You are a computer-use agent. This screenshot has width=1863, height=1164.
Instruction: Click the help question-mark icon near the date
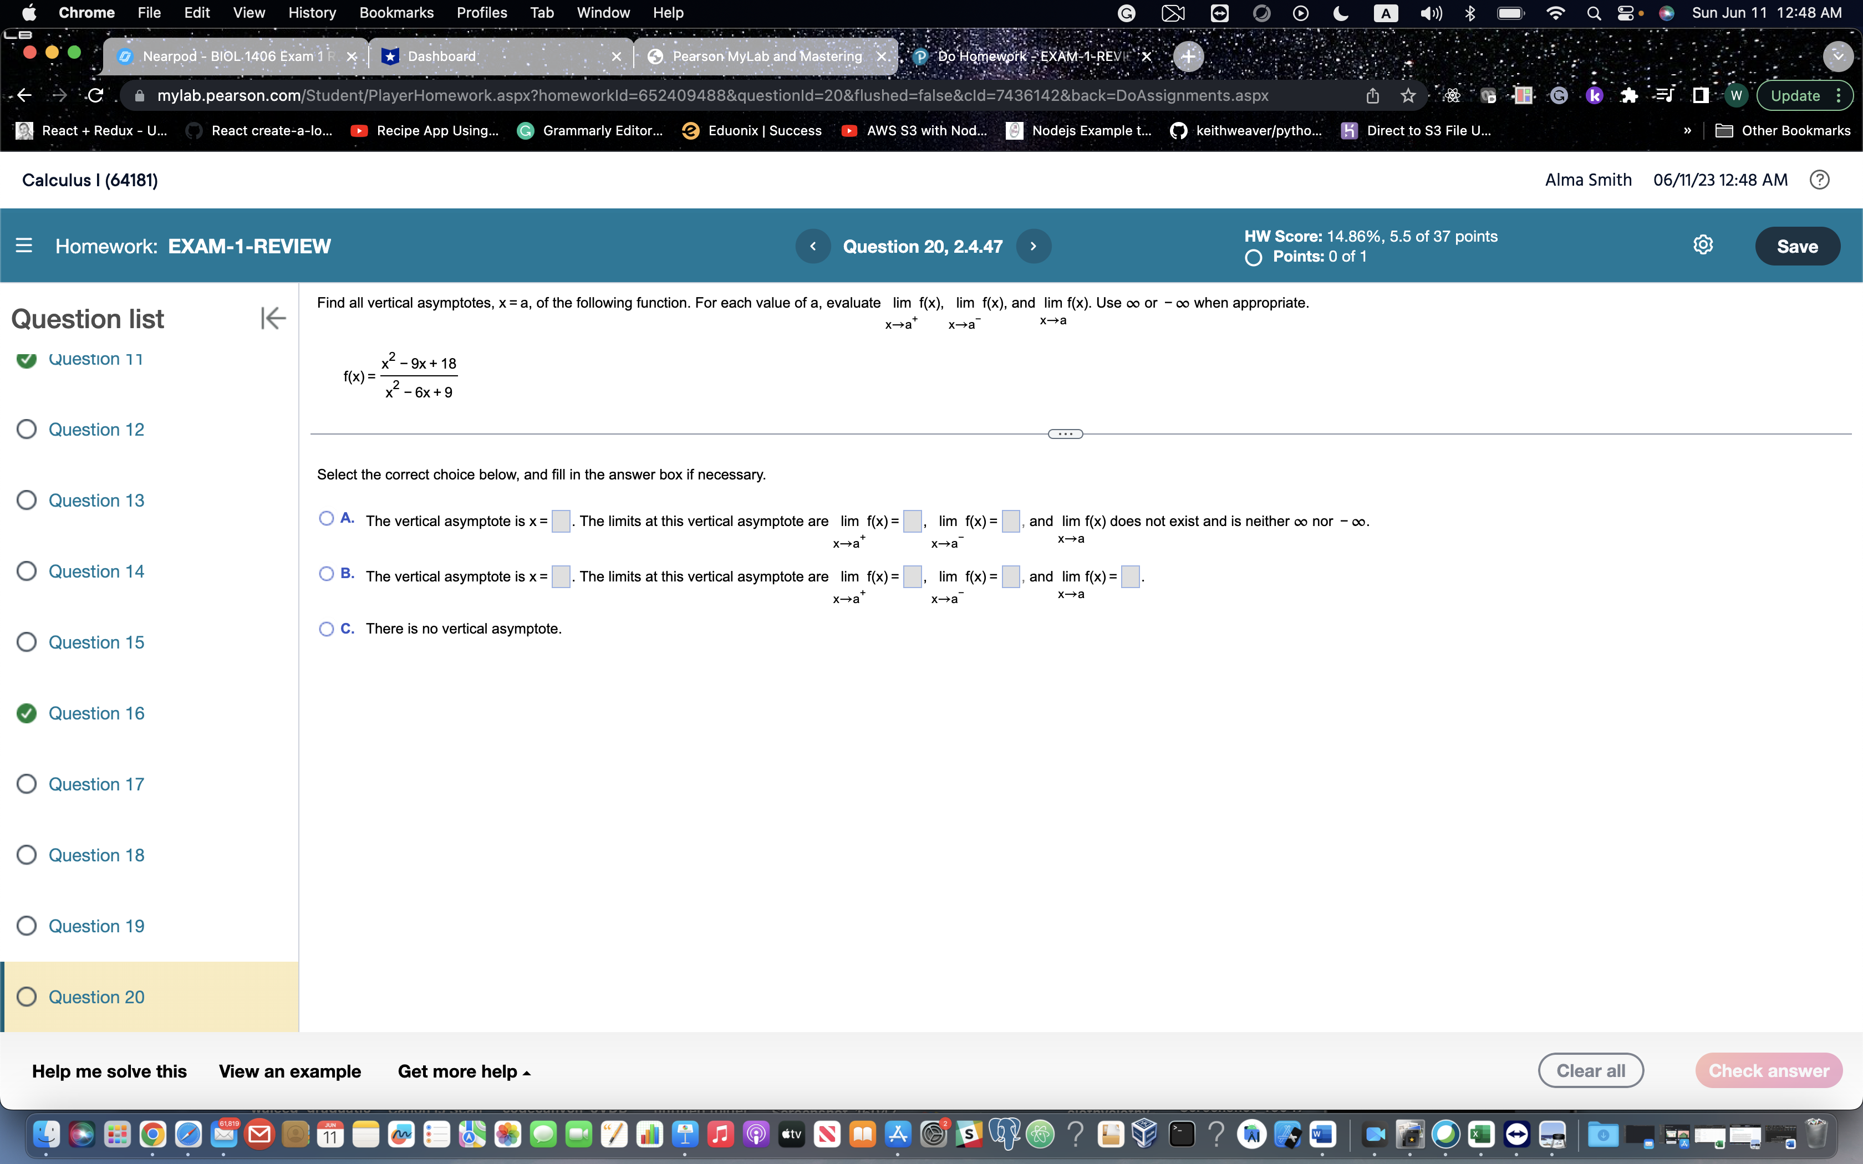point(1820,180)
